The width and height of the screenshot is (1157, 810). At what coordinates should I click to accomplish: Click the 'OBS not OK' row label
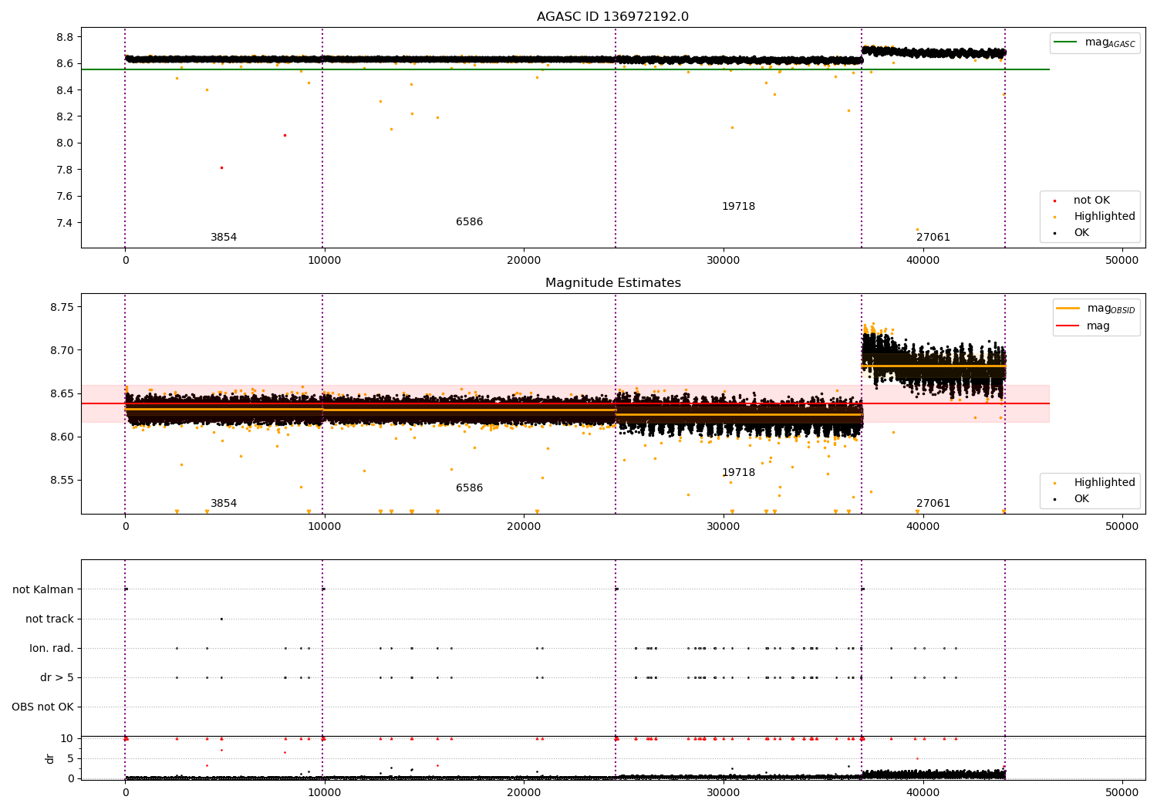pyautogui.click(x=43, y=707)
